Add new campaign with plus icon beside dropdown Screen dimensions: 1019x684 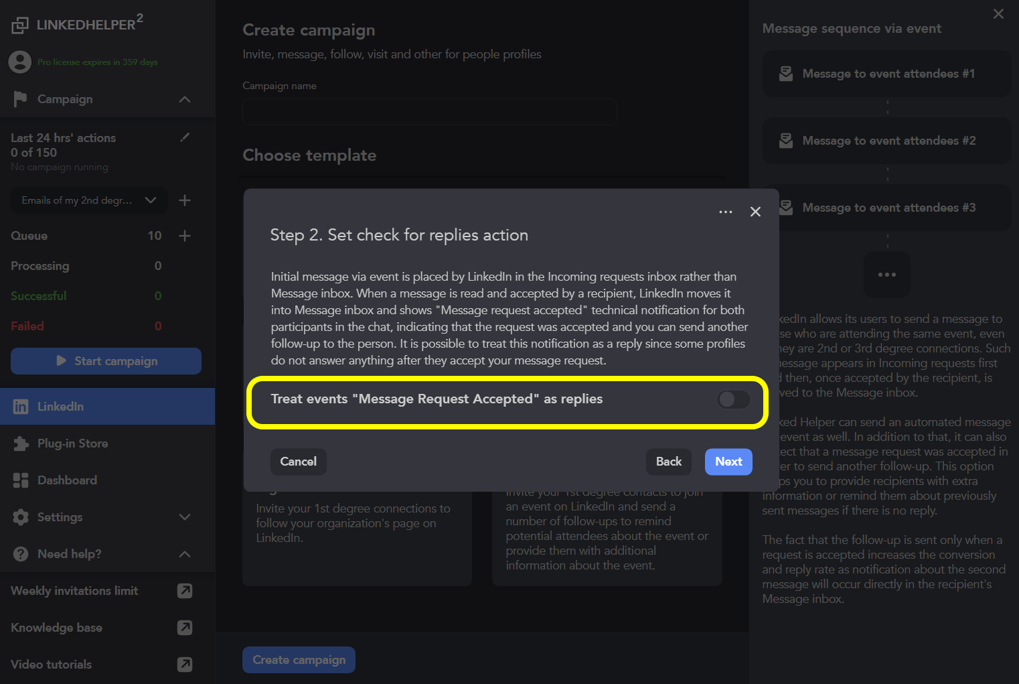tap(185, 200)
